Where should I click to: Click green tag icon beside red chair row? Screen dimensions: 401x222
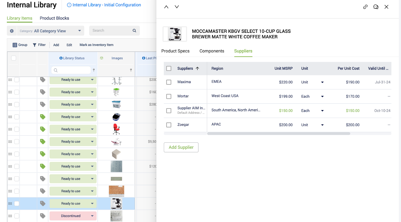[43, 129]
